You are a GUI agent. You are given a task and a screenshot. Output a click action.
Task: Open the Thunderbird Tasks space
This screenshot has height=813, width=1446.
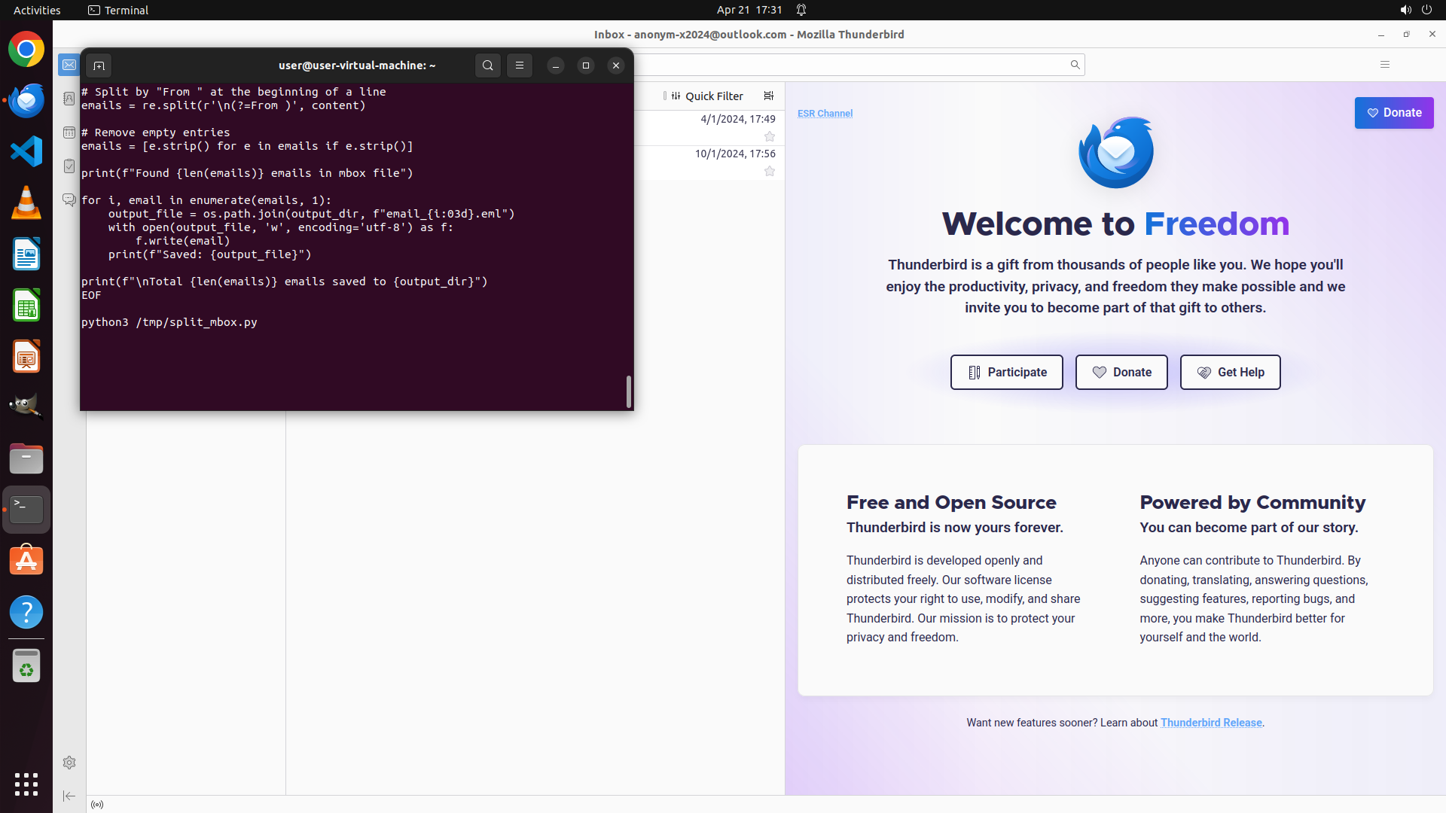click(x=69, y=166)
